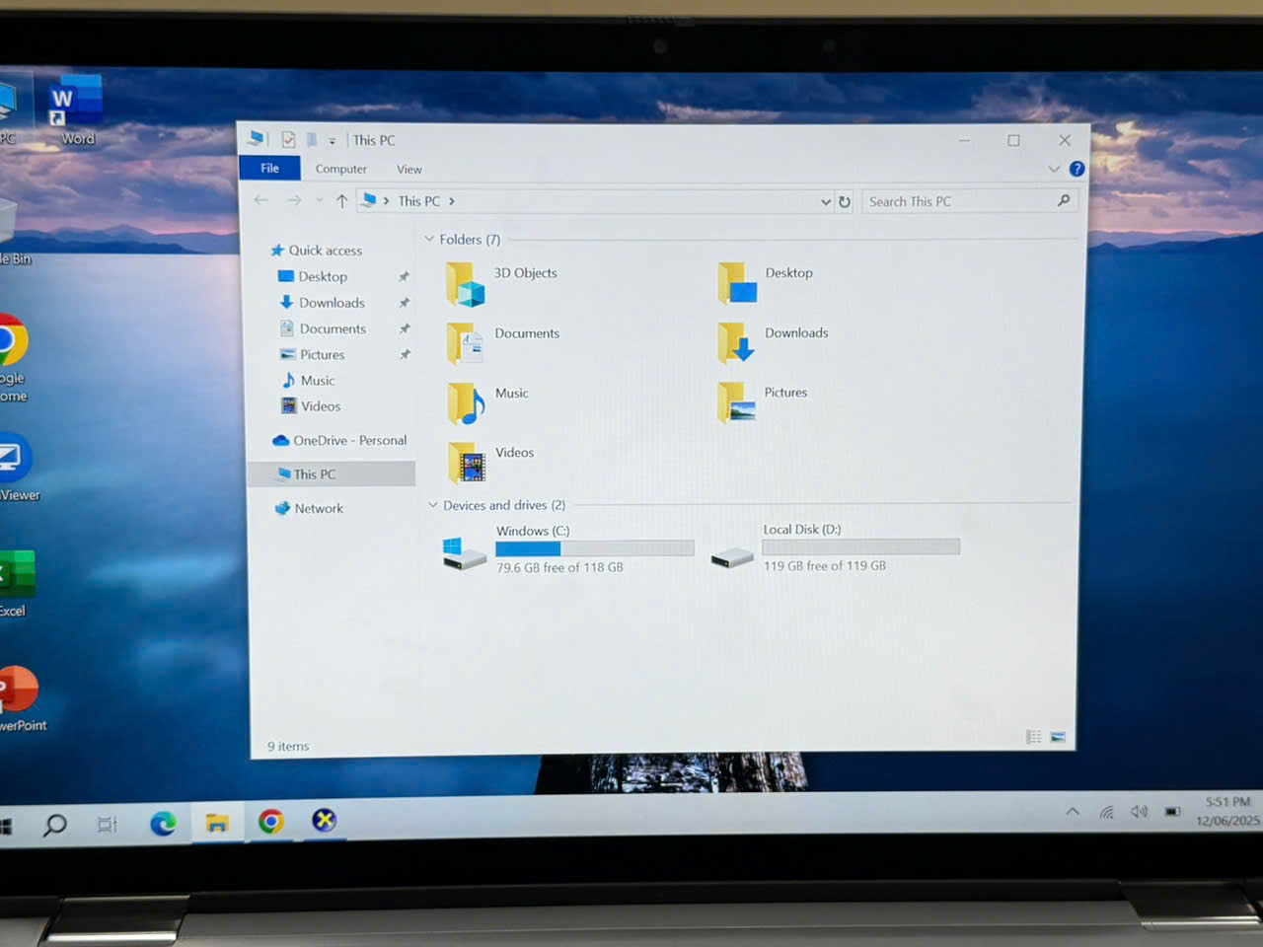The image size is (1263, 947).
Task: Click the '119 GB free of 119 GB' text
Action: pos(825,566)
